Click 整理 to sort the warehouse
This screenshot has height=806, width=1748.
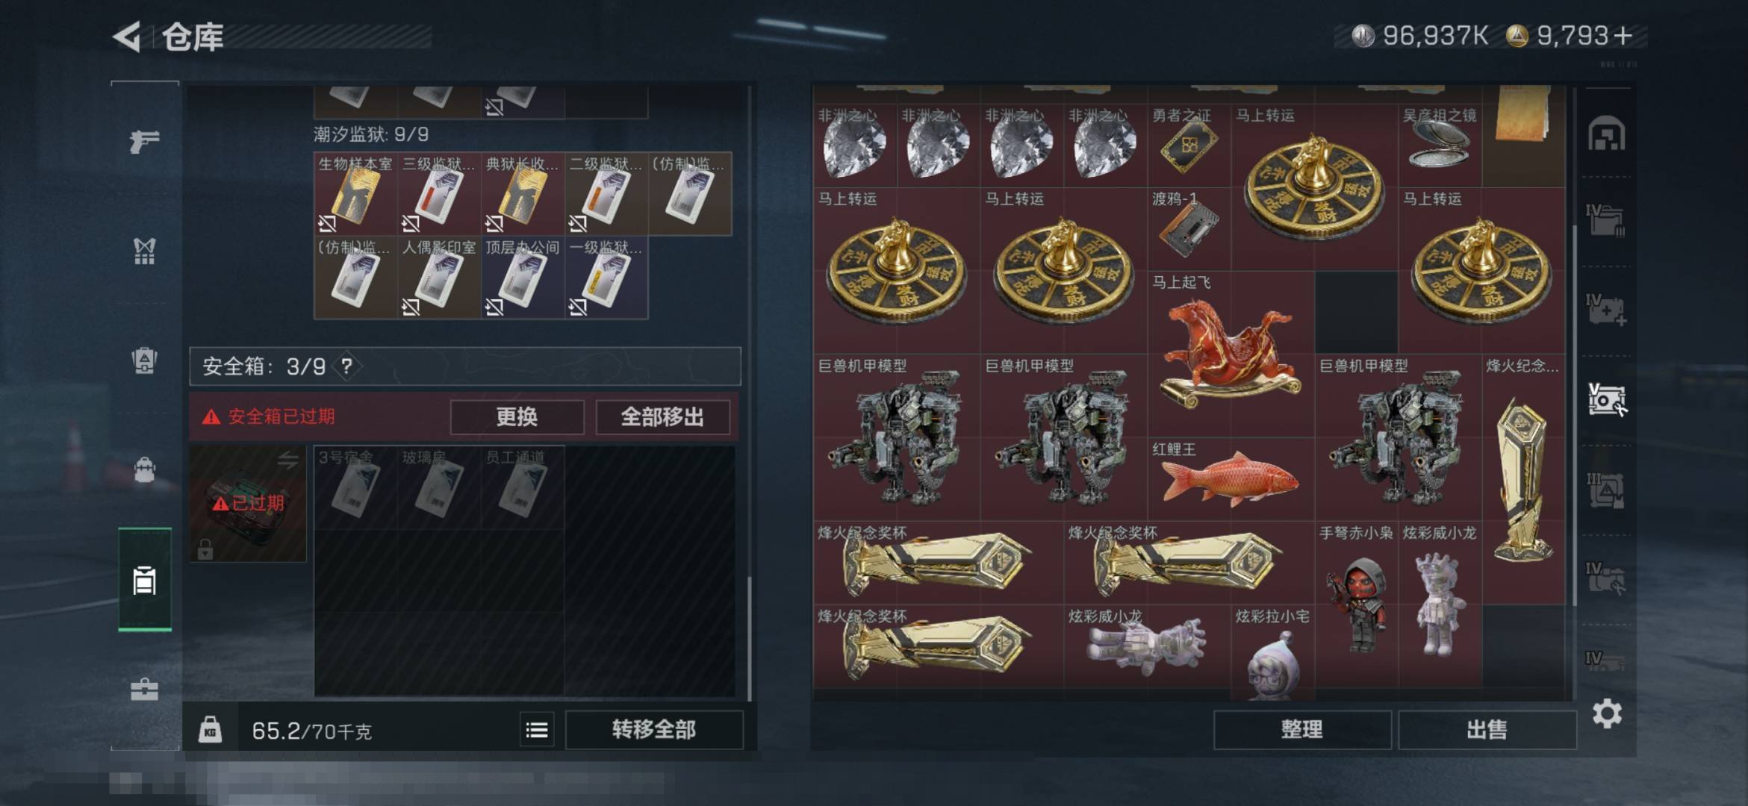[1302, 729]
